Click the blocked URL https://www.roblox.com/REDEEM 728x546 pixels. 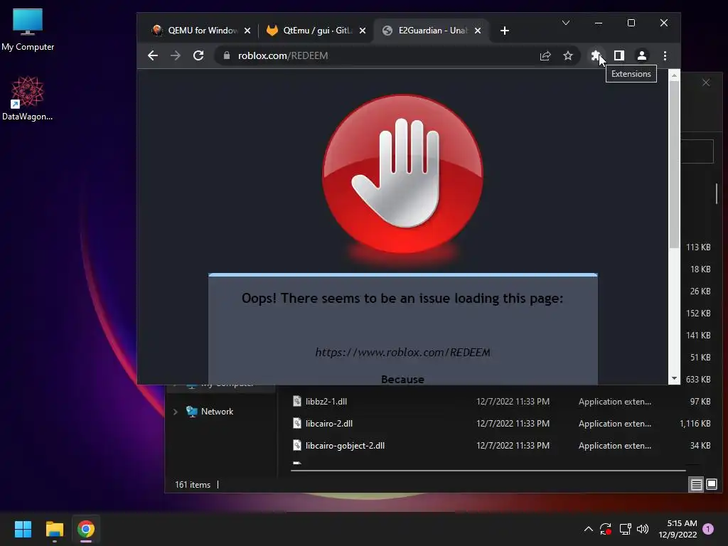pyautogui.click(x=402, y=353)
